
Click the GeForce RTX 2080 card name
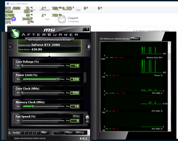tap(46, 45)
